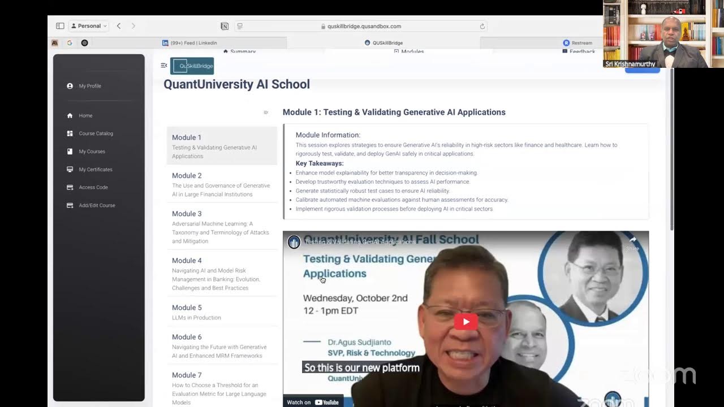Image resolution: width=724 pixels, height=407 pixels.
Task: Click the Notion extension icon
Action: 225,26
